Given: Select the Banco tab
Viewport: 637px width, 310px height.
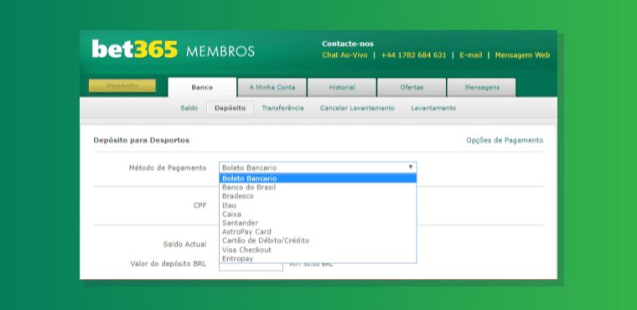Looking at the screenshot, I should pyautogui.click(x=202, y=87).
